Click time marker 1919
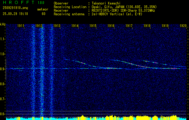The image size is (189, 120). coord(165,26)
